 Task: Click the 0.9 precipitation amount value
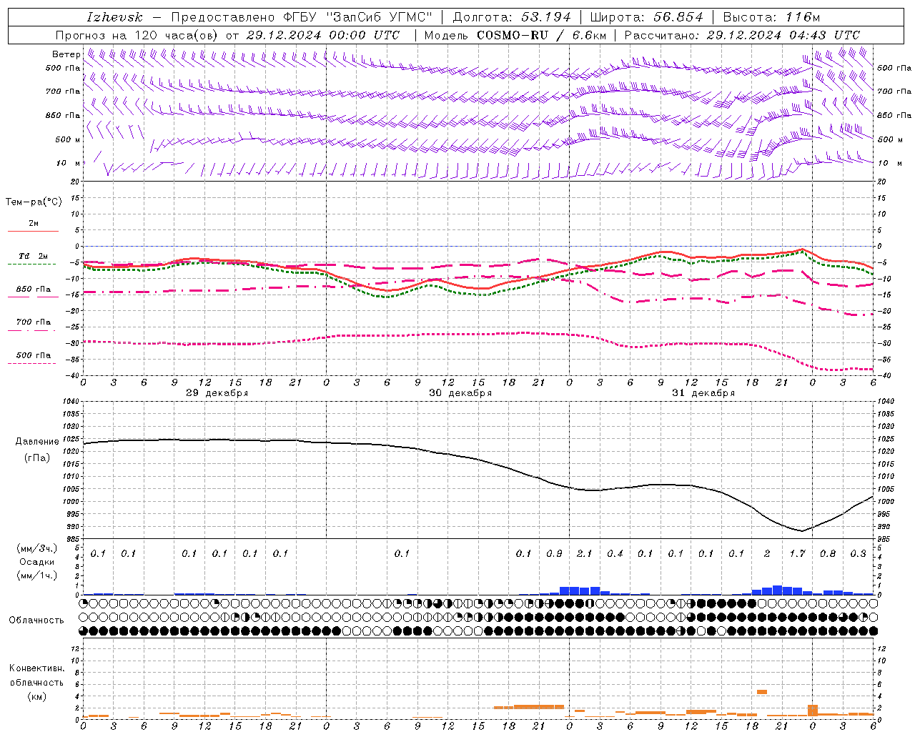tap(554, 553)
